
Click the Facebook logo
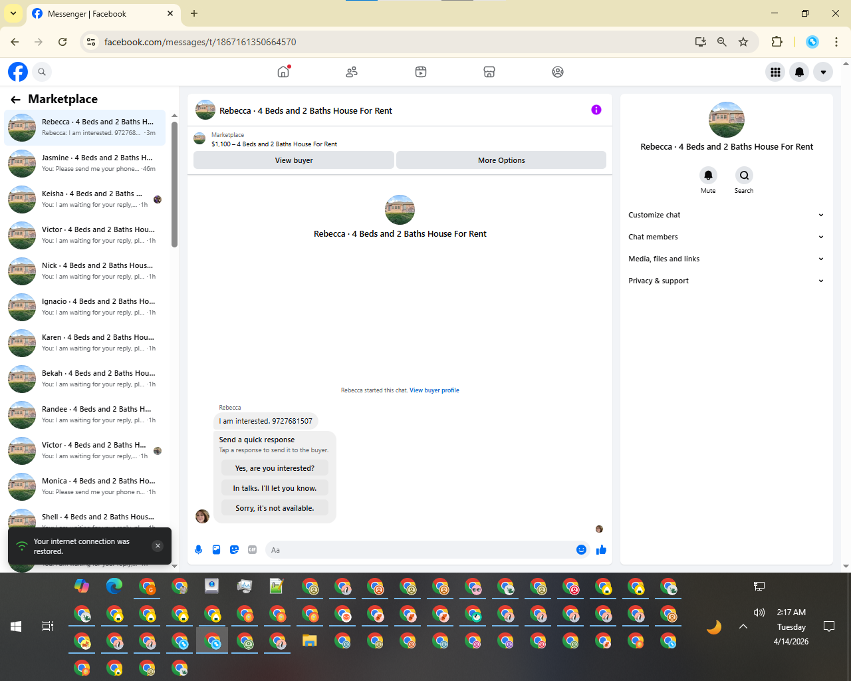click(18, 72)
